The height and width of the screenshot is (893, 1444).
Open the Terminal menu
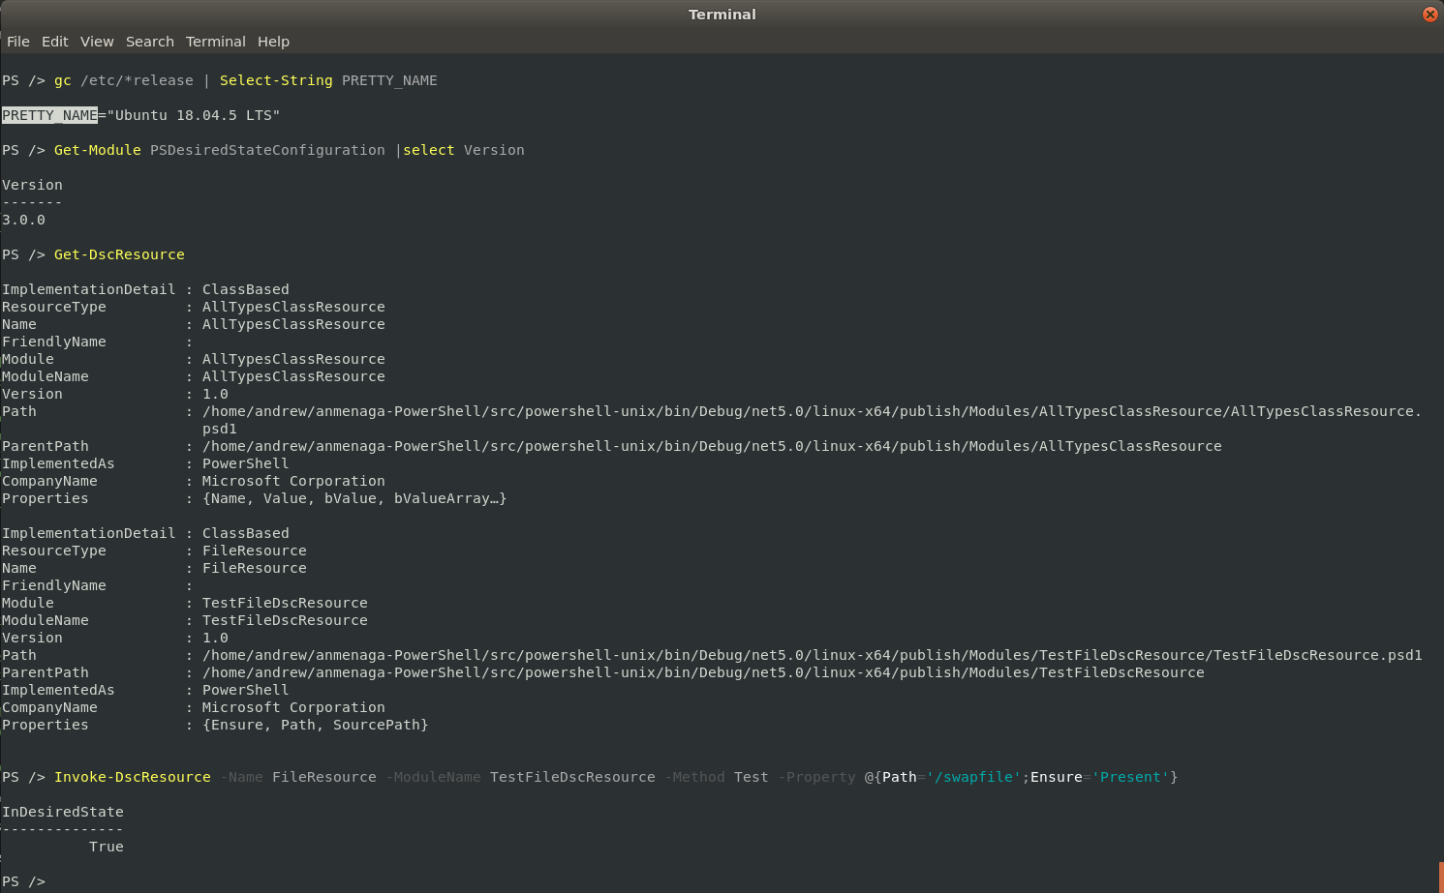(x=215, y=42)
